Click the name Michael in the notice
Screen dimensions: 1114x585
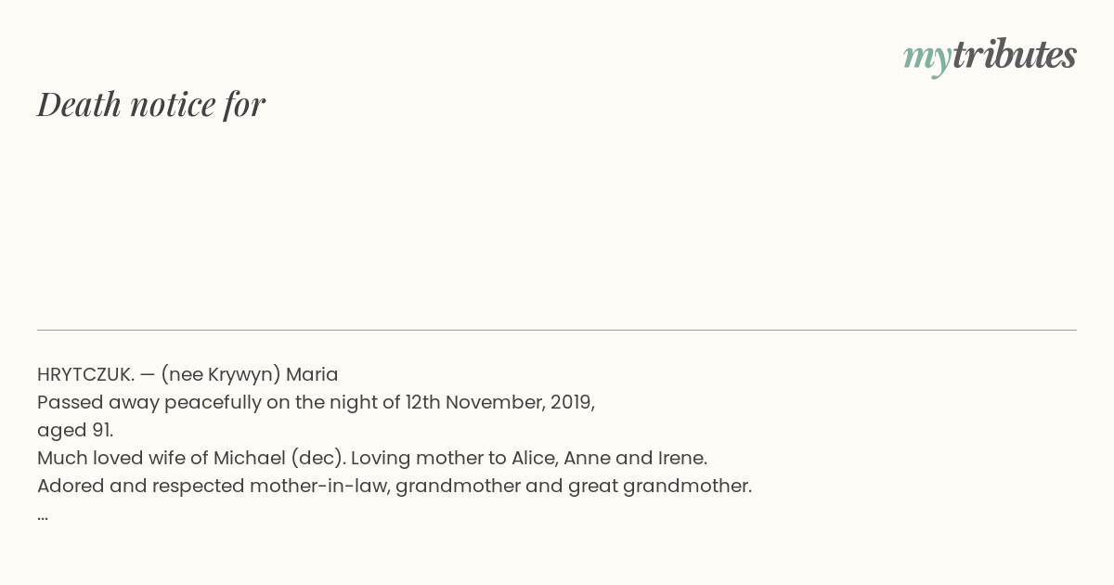249,458
